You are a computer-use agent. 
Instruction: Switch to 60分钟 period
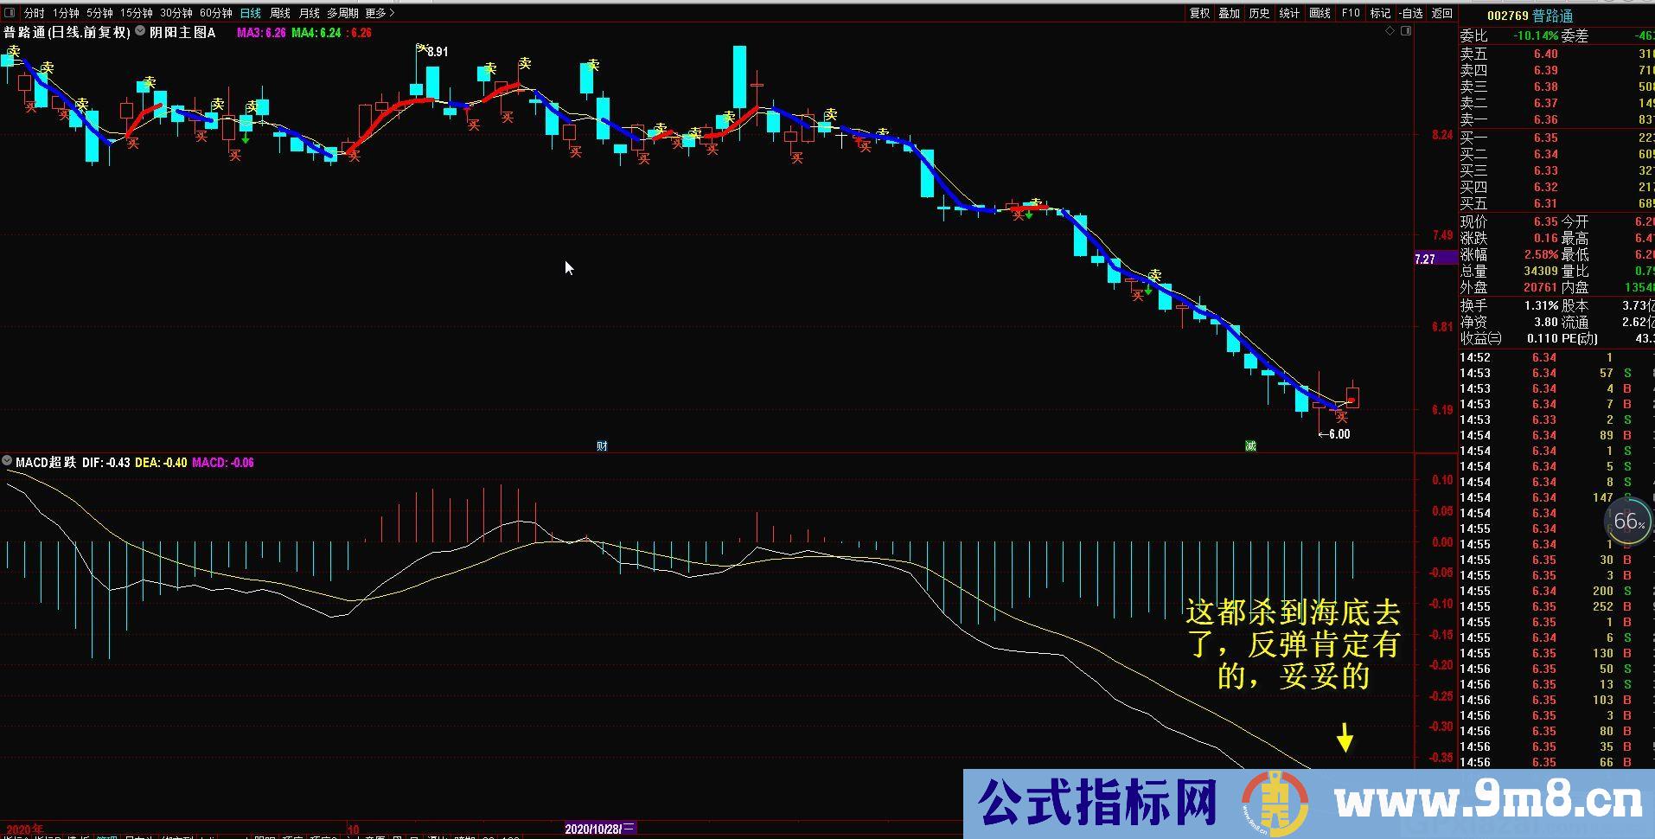216,13
